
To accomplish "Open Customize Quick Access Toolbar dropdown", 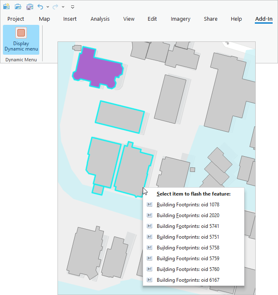I will (72, 7).
